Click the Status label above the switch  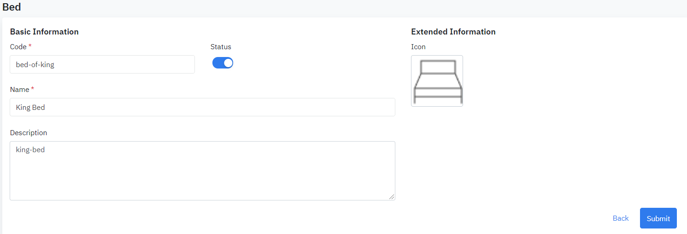[x=221, y=46]
